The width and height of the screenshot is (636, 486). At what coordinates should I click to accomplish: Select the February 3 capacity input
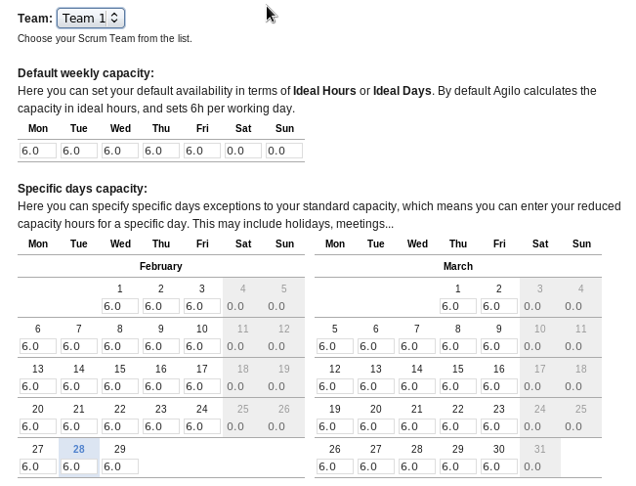pyautogui.click(x=202, y=306)
